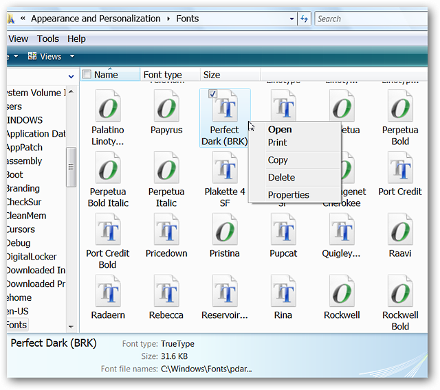Image resolution: width=440 pixels, height=390 pixels.
Task: Sort by the Name column header
Action: [110, 75]
